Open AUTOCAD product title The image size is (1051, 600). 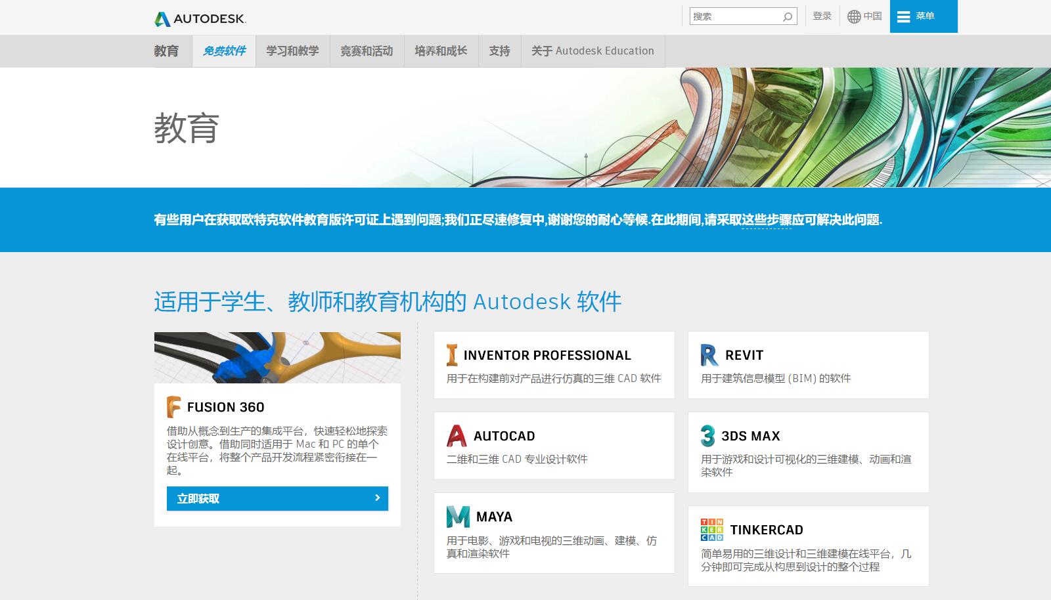coord(504,436)
